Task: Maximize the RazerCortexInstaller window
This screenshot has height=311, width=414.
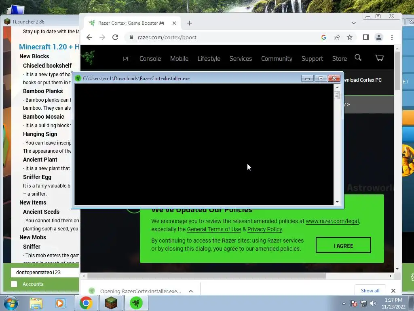Action: pyautogui.click(x=321, y=78)
